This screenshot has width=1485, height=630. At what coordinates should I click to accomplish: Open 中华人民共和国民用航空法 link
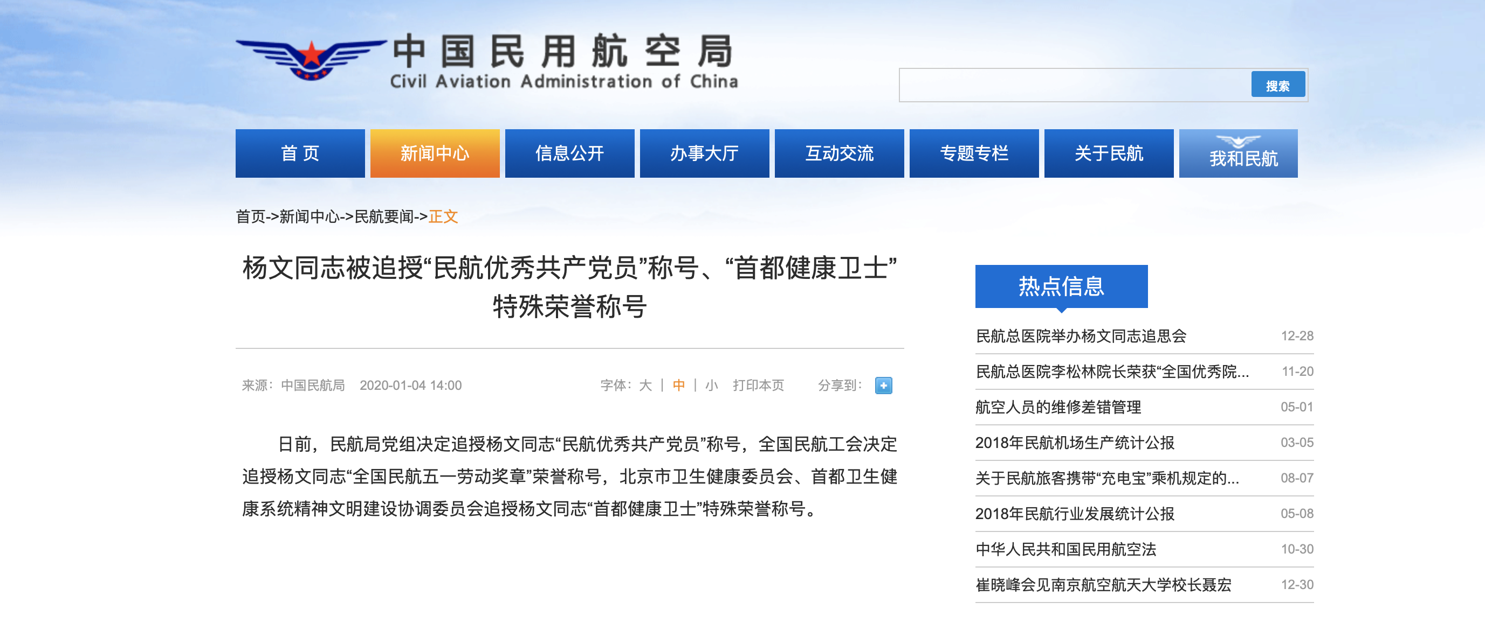coord(1065,549)
